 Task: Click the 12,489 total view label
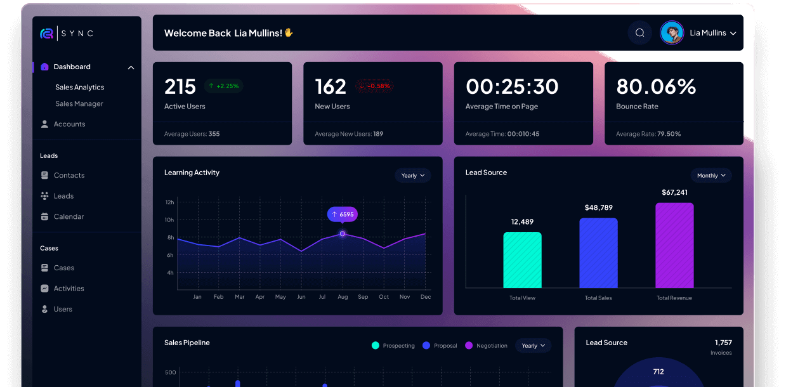[x=522, y=221]
